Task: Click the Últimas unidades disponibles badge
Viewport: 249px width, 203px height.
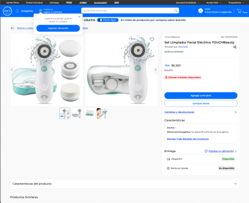Action: click(x=183, y=77)
